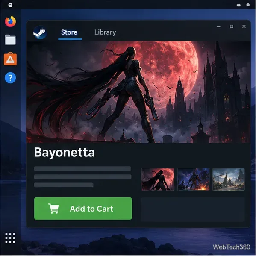Viewport: 256px width, 256px height.
Task: Launch Firefox from the dock
Action: pyautogui.click(x=10, y=21)
